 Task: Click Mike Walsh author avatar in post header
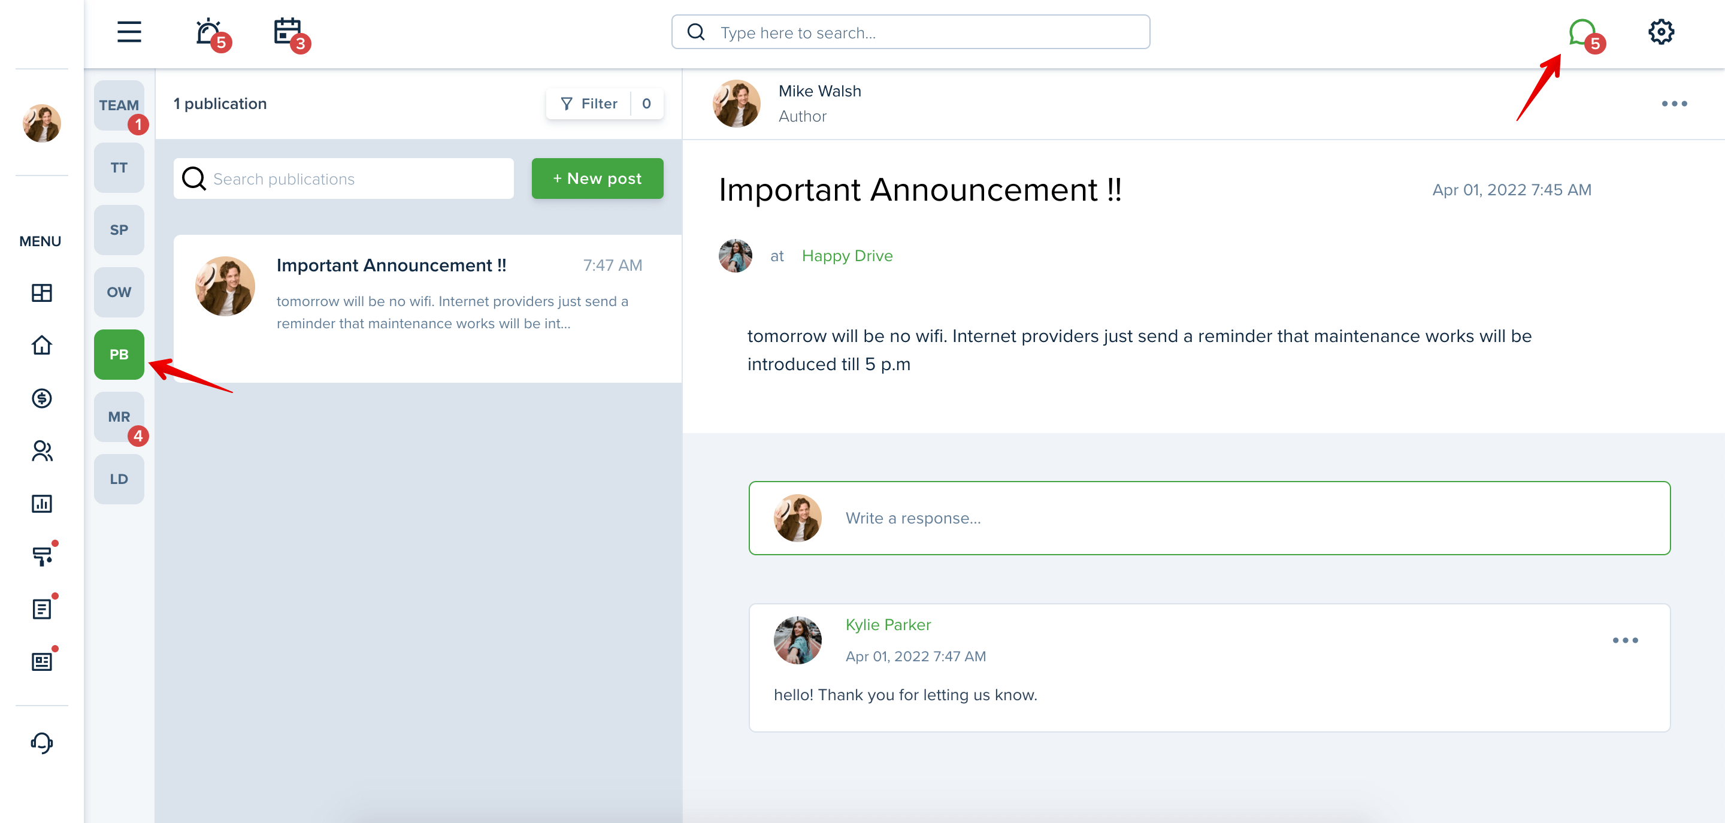click(x=737, y=104)
